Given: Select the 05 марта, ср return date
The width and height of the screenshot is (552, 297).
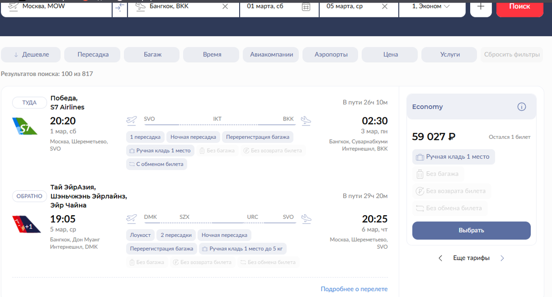Looking at the screenshot, I should click(x=358, y=6).
